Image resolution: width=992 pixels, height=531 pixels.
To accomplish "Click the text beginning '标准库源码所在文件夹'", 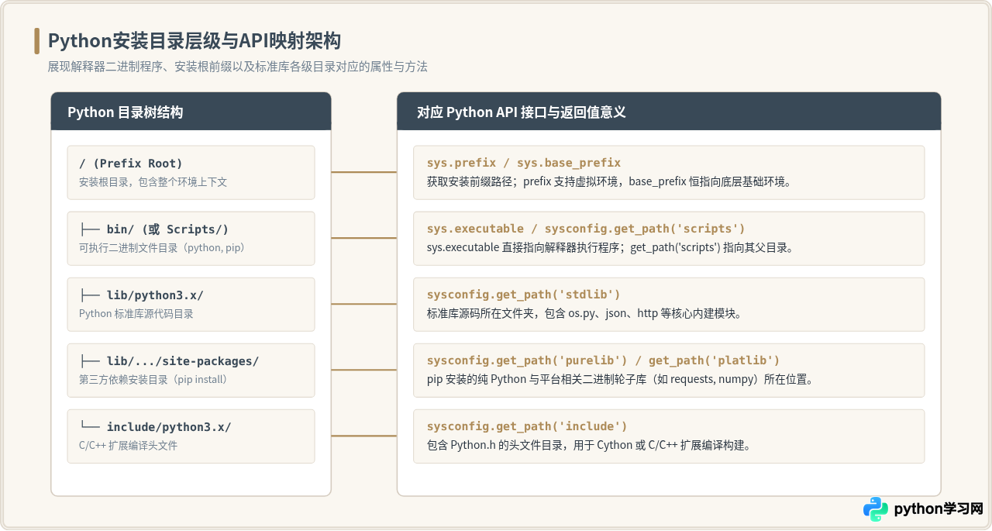I will click(x=584, y=314).
